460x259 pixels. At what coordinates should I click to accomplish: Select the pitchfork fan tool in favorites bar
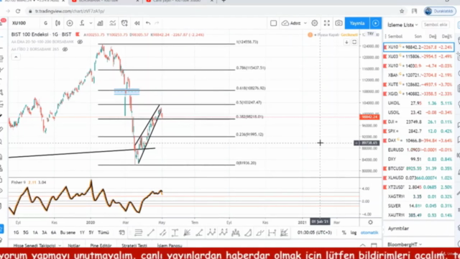pyautogui.click(x=187, y=233)
